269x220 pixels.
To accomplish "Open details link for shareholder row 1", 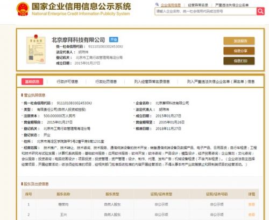I will [252, 204].
